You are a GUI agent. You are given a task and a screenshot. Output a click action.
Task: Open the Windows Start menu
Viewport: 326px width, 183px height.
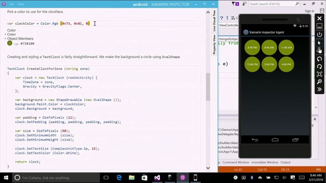point(6,178)
